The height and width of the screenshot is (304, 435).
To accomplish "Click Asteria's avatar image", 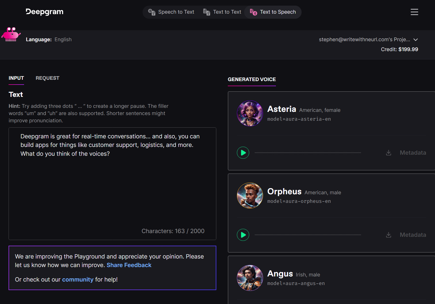I will [250, 113].
